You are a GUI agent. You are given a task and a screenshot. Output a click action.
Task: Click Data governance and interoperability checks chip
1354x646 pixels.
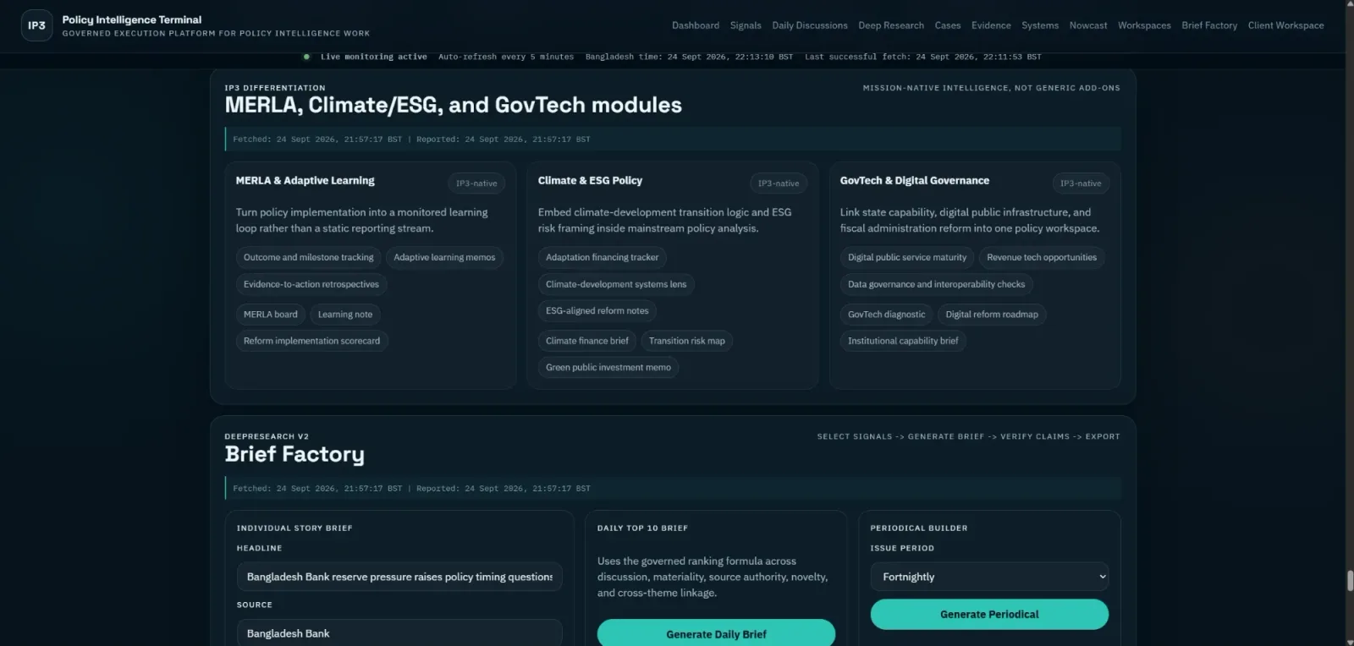(x=937, y=284)
